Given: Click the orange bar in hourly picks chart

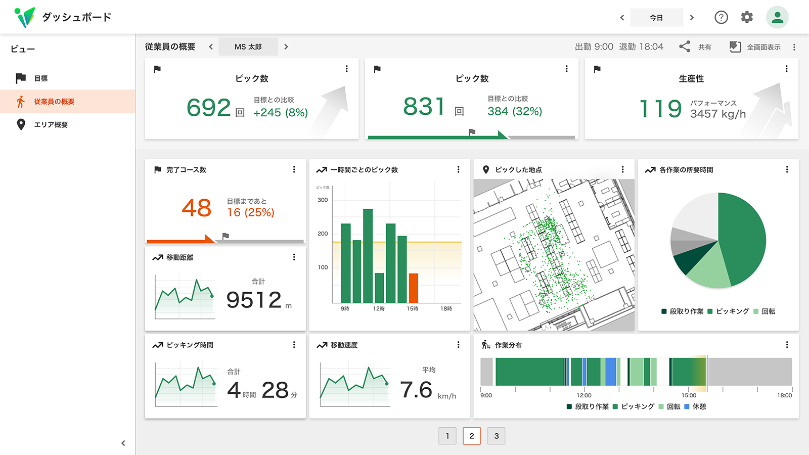Looking at the screenshot, I should pyautogui.click(x=413, y=288).
